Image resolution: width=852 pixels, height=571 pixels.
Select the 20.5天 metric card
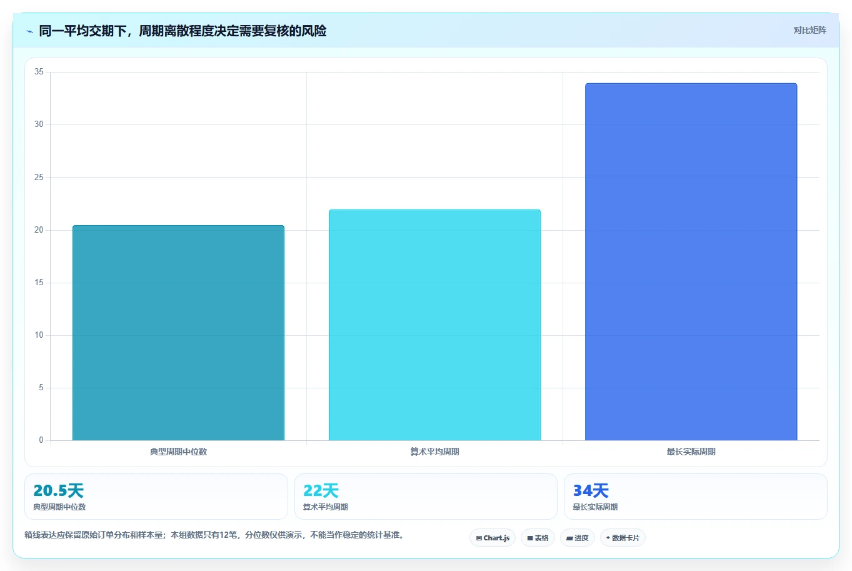coord(156,497)
